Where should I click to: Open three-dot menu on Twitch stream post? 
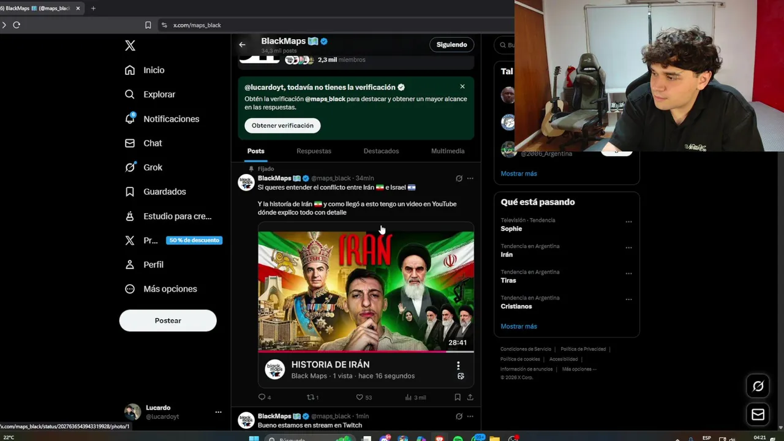(470, 417)
